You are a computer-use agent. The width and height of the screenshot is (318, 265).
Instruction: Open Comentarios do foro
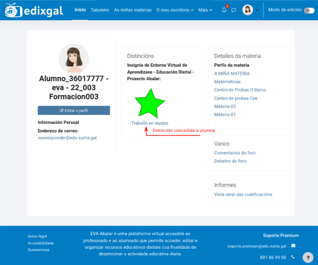(236, 153)
